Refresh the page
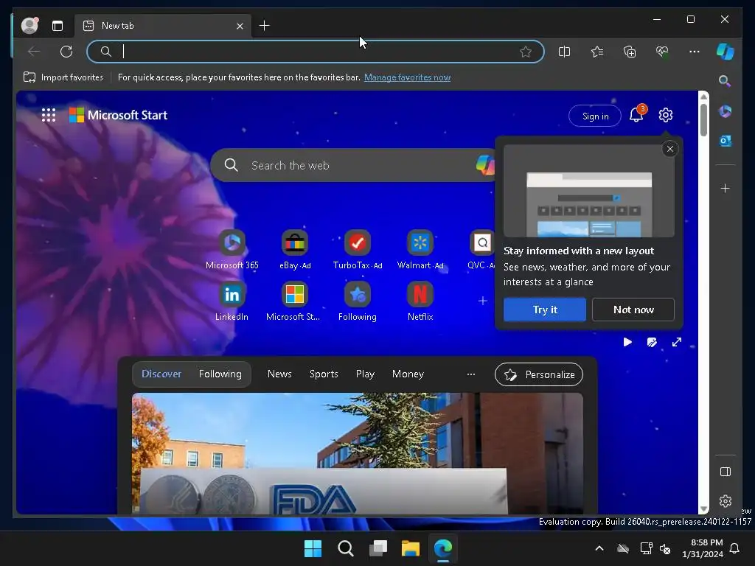The height and width of the screenshot is (566, 755). [x=66, y=52]
